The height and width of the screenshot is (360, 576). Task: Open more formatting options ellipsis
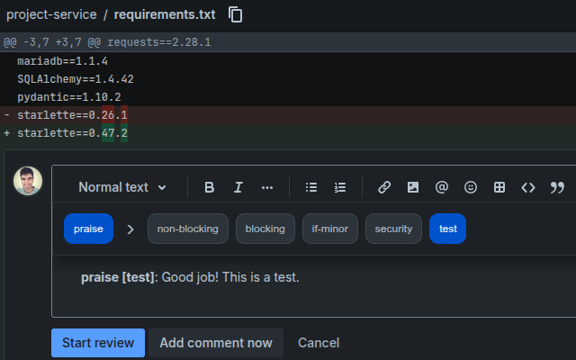pyautogui.click(x=267, y=187)
